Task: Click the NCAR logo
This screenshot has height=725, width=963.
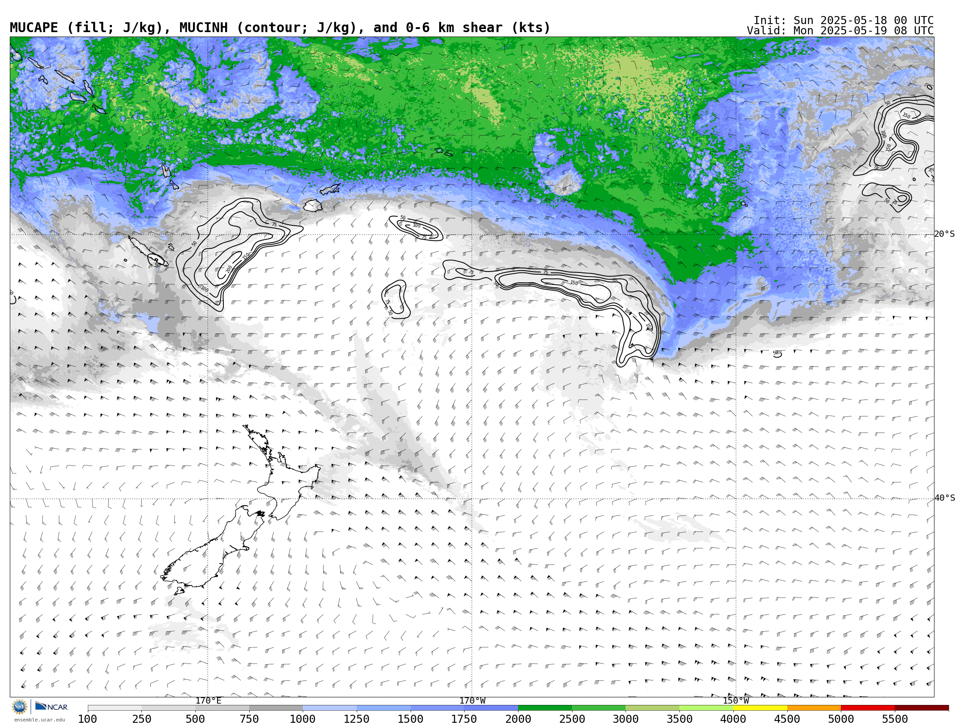Action: click(51, 706)
